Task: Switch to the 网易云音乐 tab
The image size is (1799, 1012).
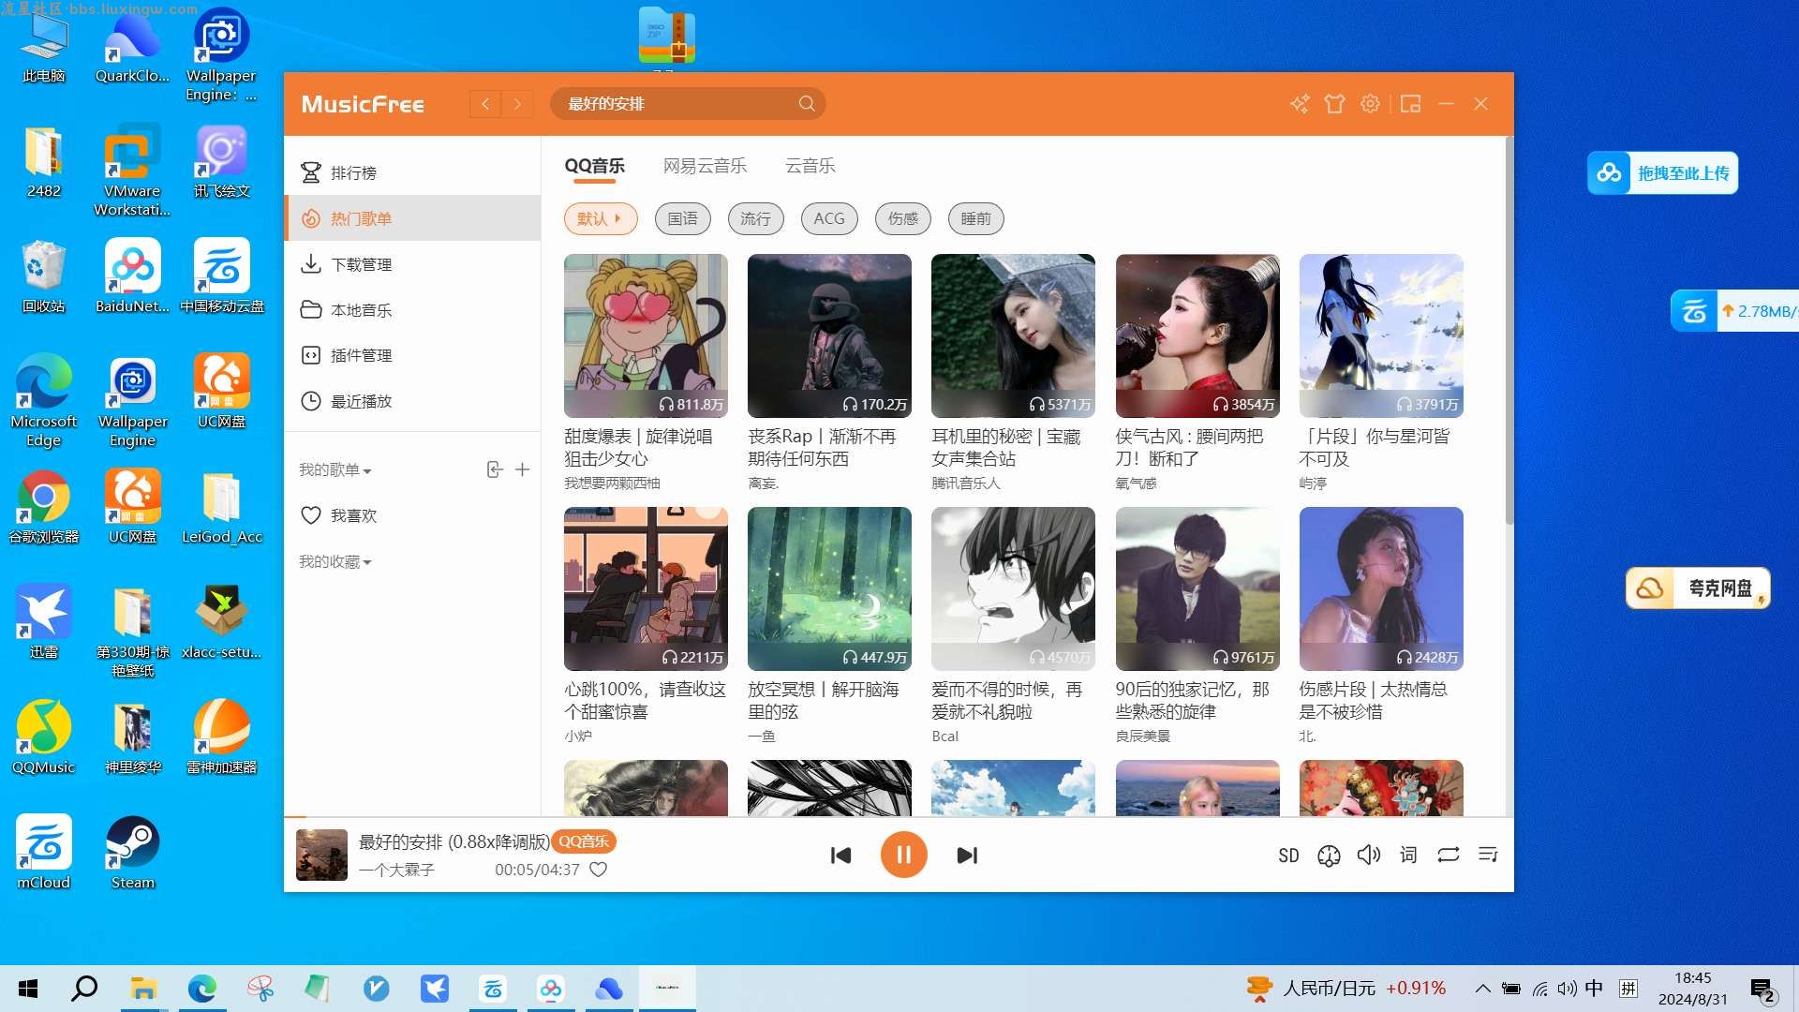Action: (x=705, y=166)
